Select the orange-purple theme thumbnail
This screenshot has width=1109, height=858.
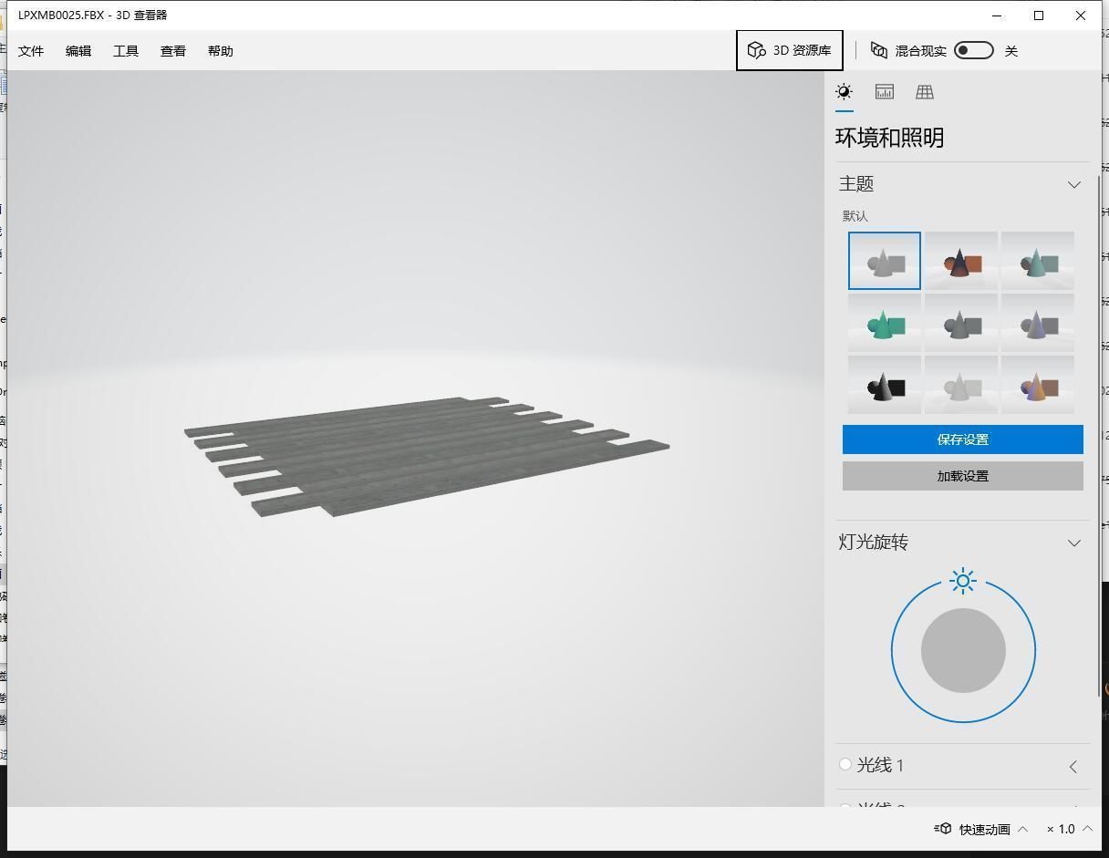click(x=1038, y=385)
